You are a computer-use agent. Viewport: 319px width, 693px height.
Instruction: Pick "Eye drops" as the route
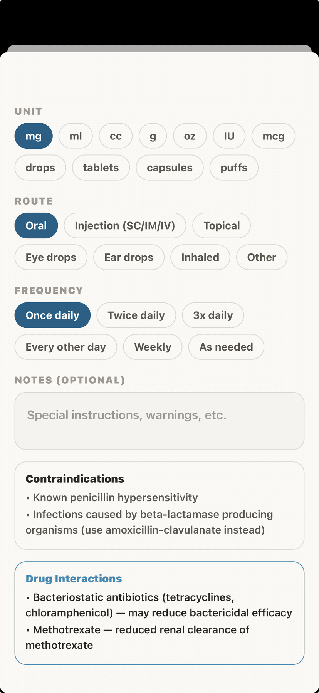coord(51,257)
